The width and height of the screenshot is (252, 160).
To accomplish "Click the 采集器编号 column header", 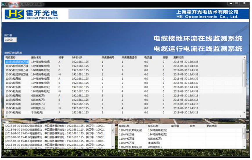I will [108, 58].
